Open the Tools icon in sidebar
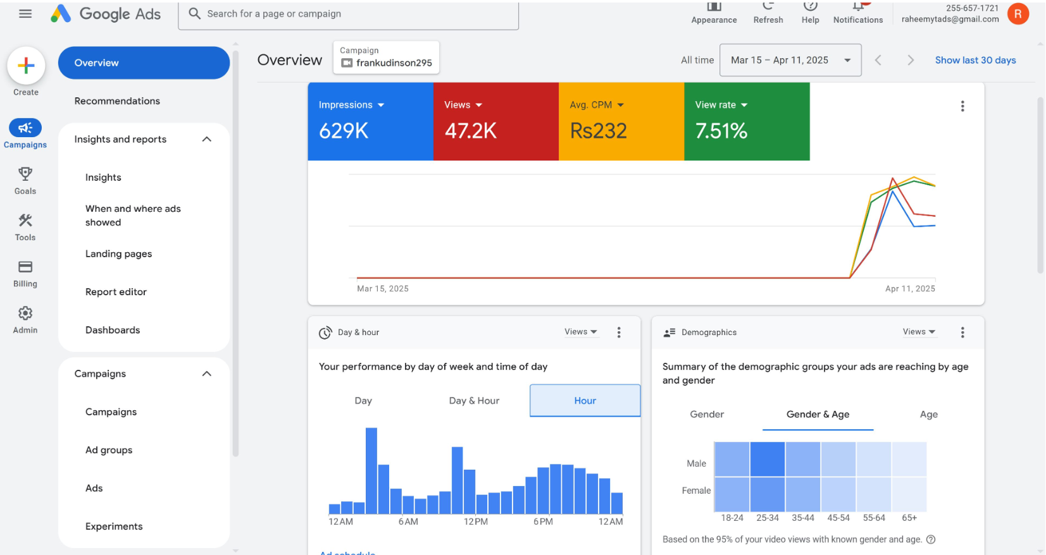Screen dimensions: 1046x555 point(25,221)
